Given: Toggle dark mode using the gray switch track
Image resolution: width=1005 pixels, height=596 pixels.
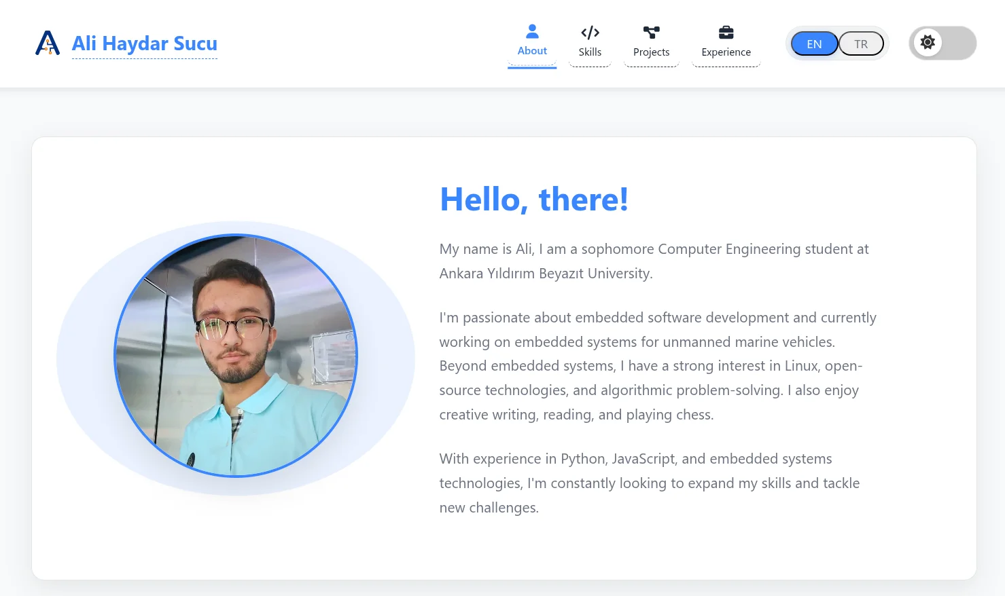Looking at the screenshot, I should click(958, 43).
